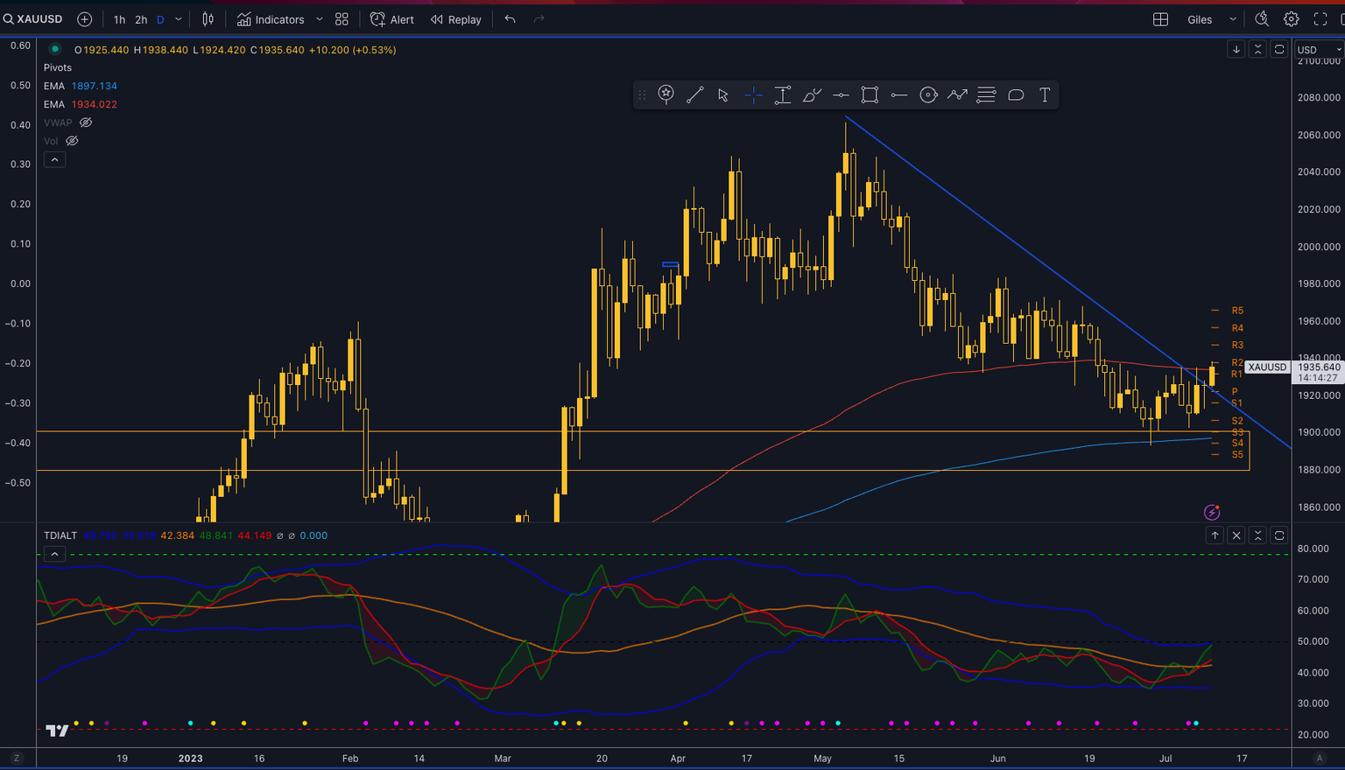Open Quick Search with the lightning magnifier icon
Screen dimensions: 1345x770
(x=1262, y=18)
